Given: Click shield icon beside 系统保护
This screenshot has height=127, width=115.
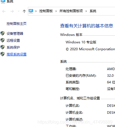Looking at the screenshot, I should 2,47.
